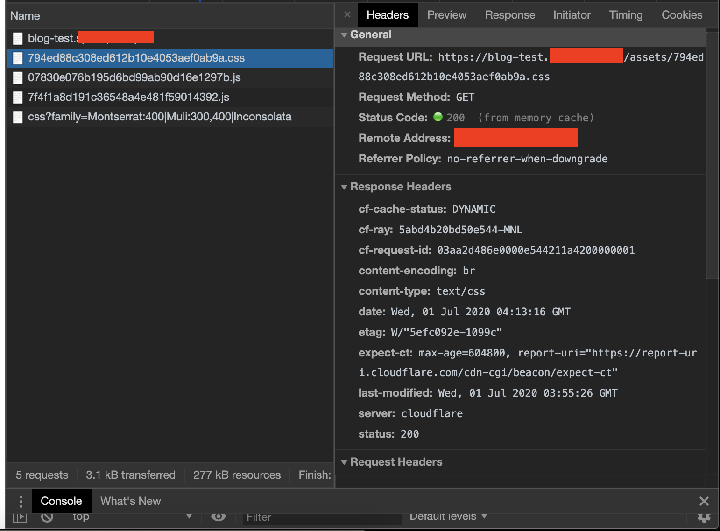Create a live expression using the eye icon

click(218, 517)
